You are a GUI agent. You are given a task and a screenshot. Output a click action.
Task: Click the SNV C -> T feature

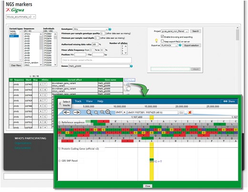point(155,161)
